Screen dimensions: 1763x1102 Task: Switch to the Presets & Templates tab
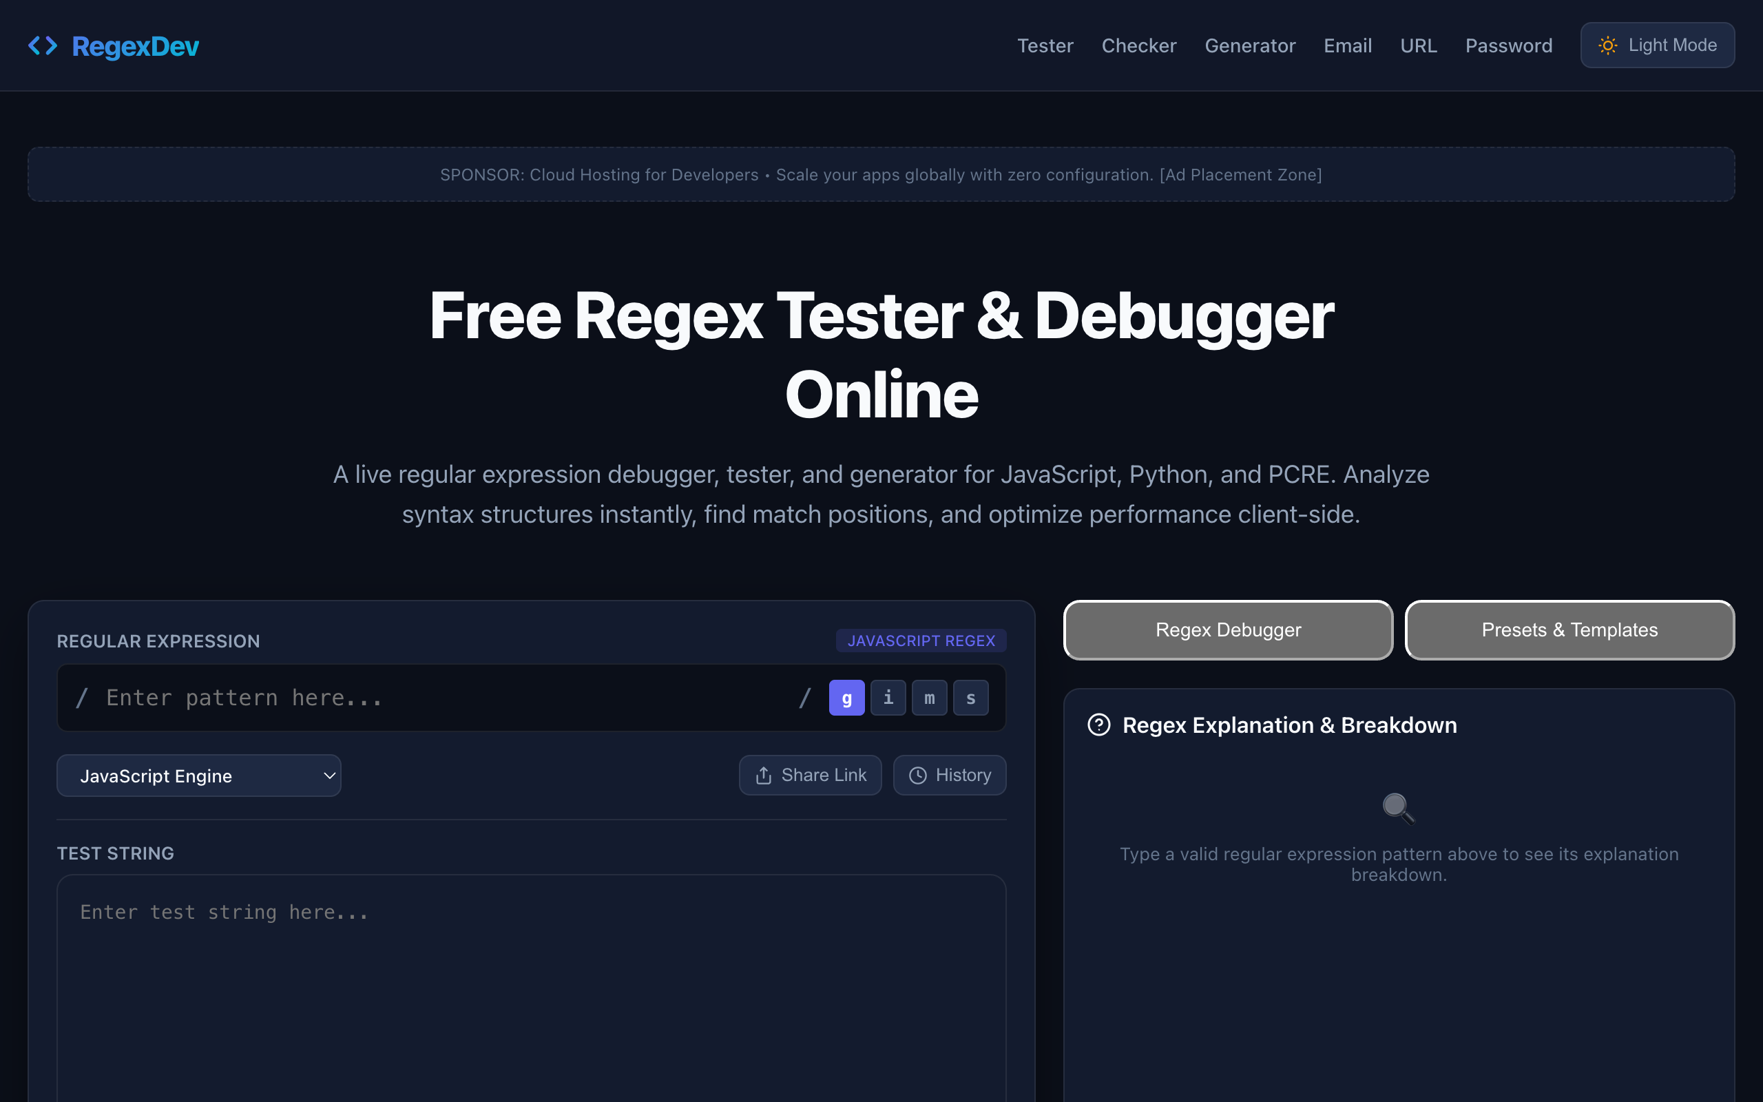(x=1569, y=630)
